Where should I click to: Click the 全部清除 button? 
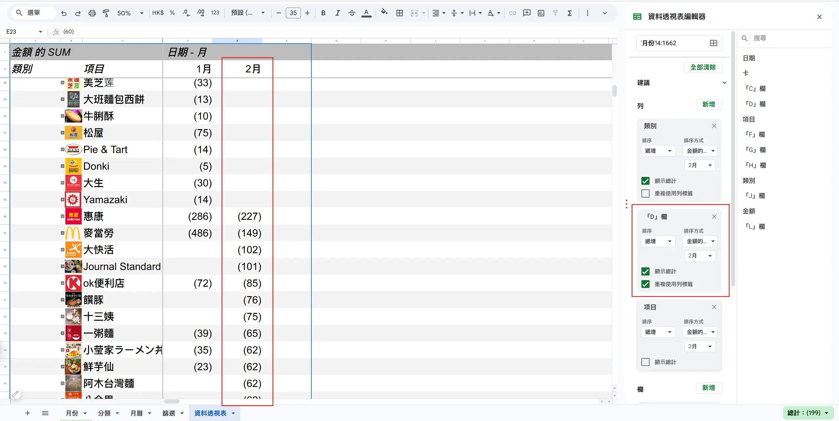coord(703,67)
